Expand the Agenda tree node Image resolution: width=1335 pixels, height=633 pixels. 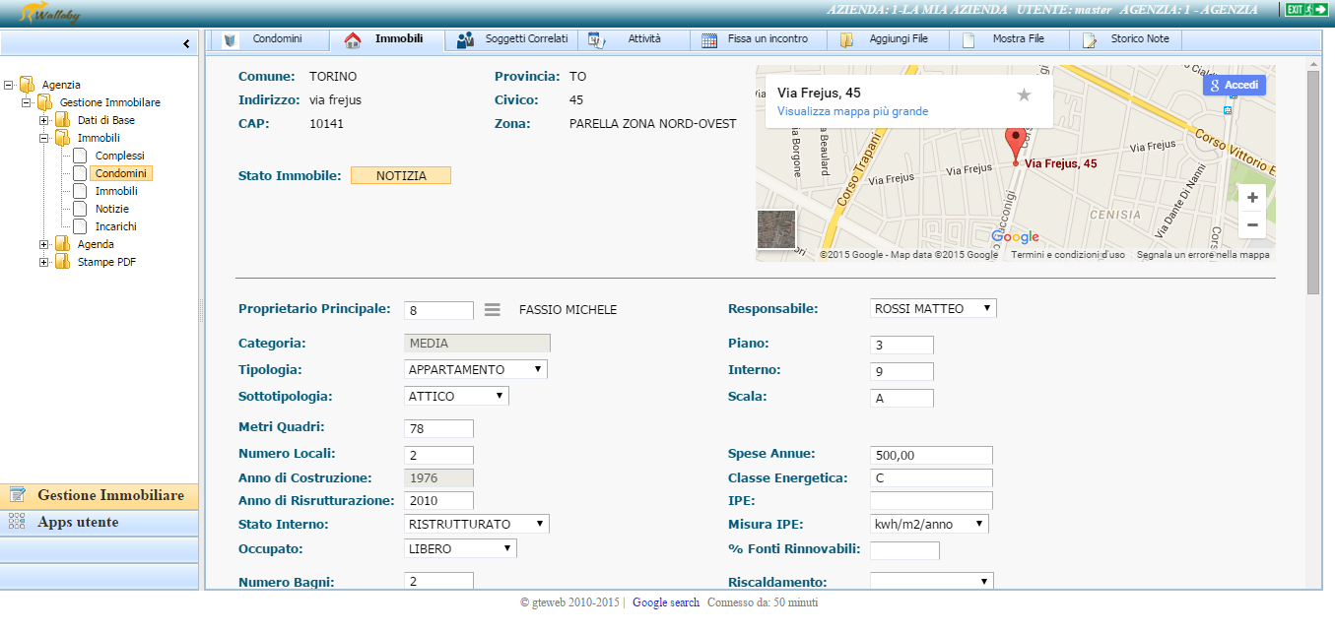click(44, 244)
